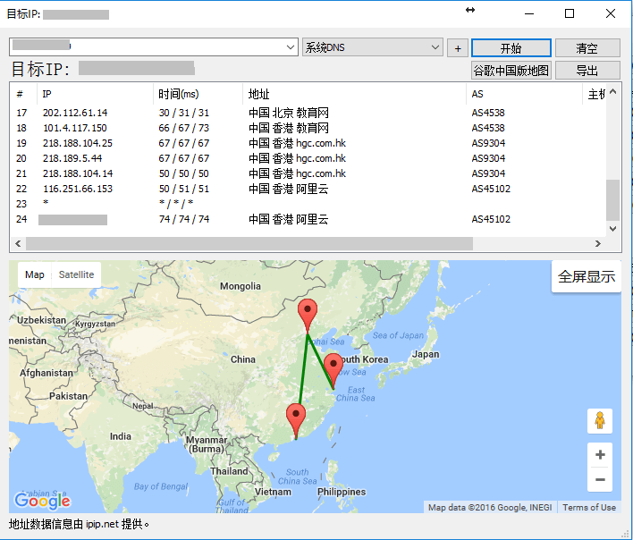The height and width of the screenshot is (540, 633).
Task: Click the 时间(ms) column header
Action: [198, 94]
